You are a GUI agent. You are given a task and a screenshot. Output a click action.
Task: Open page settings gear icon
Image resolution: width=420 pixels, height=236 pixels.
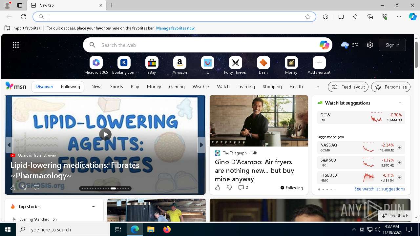370,45
